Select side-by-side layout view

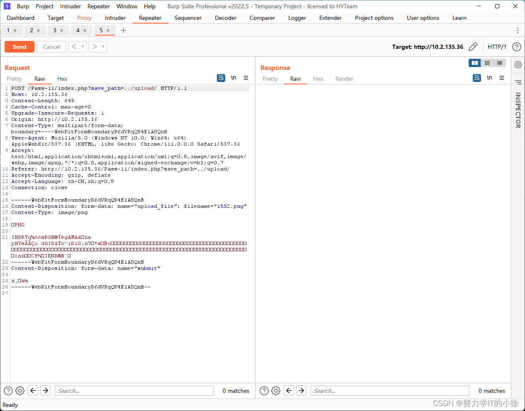475,63
